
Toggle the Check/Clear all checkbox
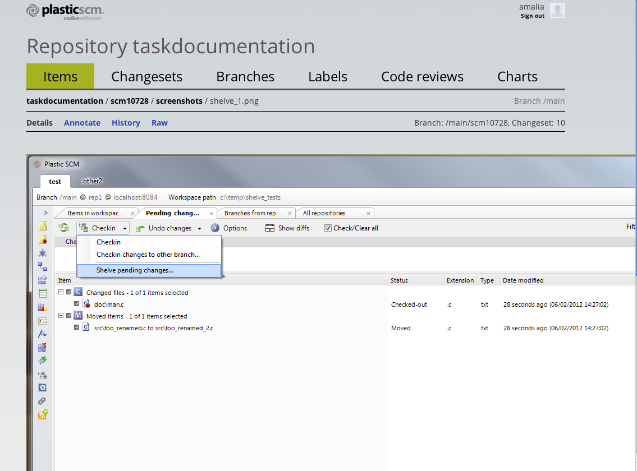(328, 228)
